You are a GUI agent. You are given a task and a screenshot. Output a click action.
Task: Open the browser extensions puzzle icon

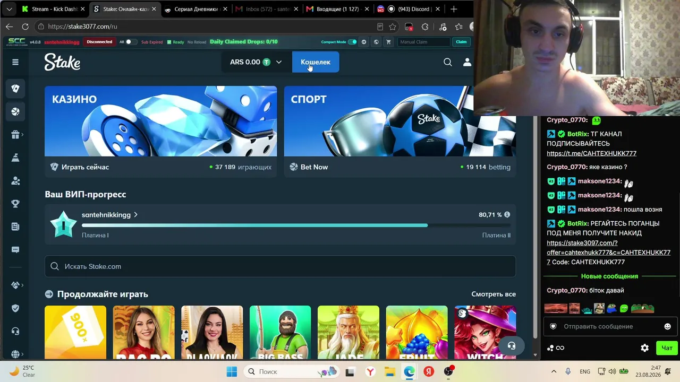point(425,27)
